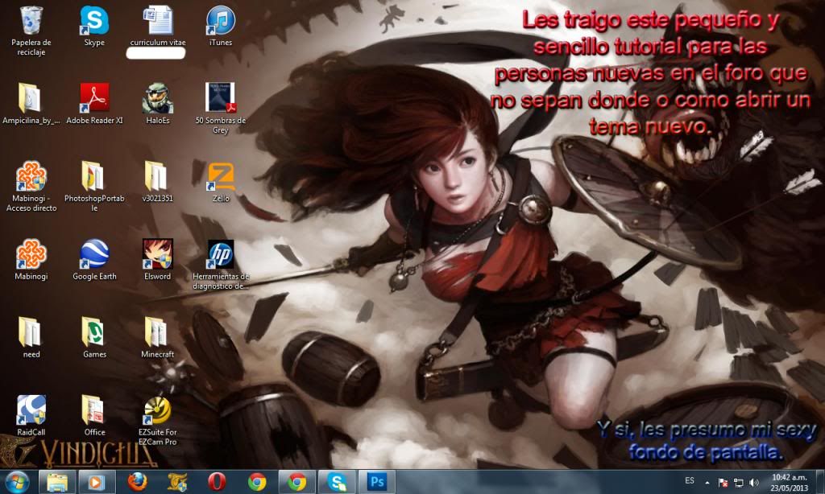Open the Skype desktop shortcut
Viewport: 825px width, 494px height.
[94, 20]
